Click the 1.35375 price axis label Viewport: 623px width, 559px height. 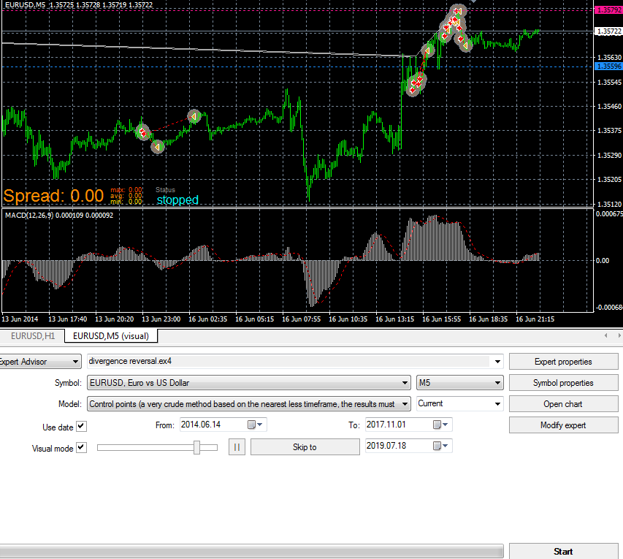(x=610, y=130)
